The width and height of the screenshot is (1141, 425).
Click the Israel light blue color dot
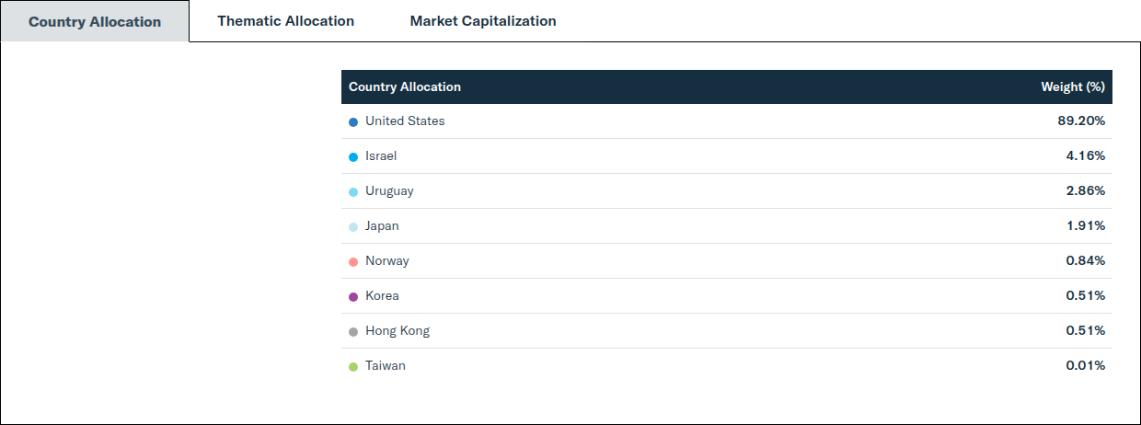pos(353,156)
